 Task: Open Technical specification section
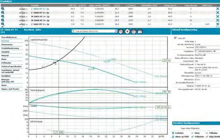click(x=11, y=66)
